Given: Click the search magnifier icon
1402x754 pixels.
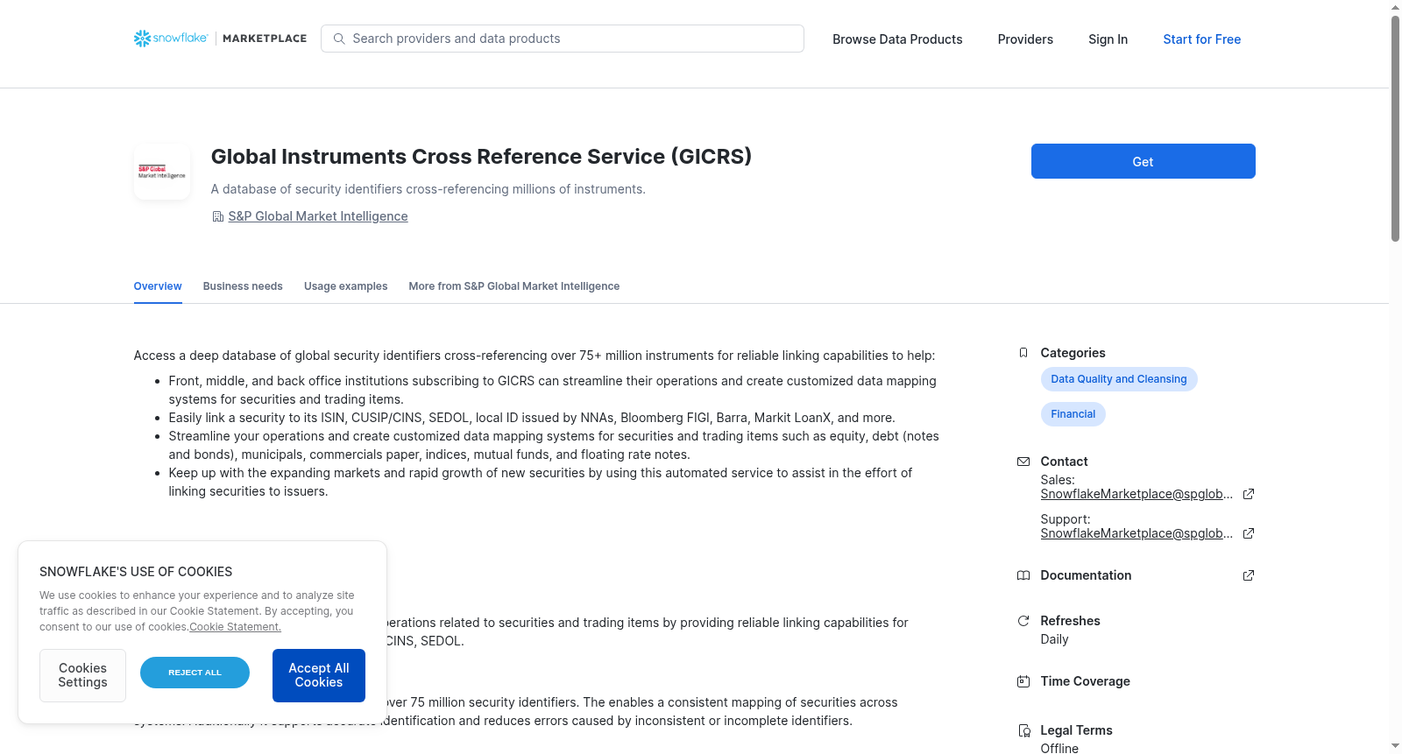Looking at the screenshot, I should point(339,39).
